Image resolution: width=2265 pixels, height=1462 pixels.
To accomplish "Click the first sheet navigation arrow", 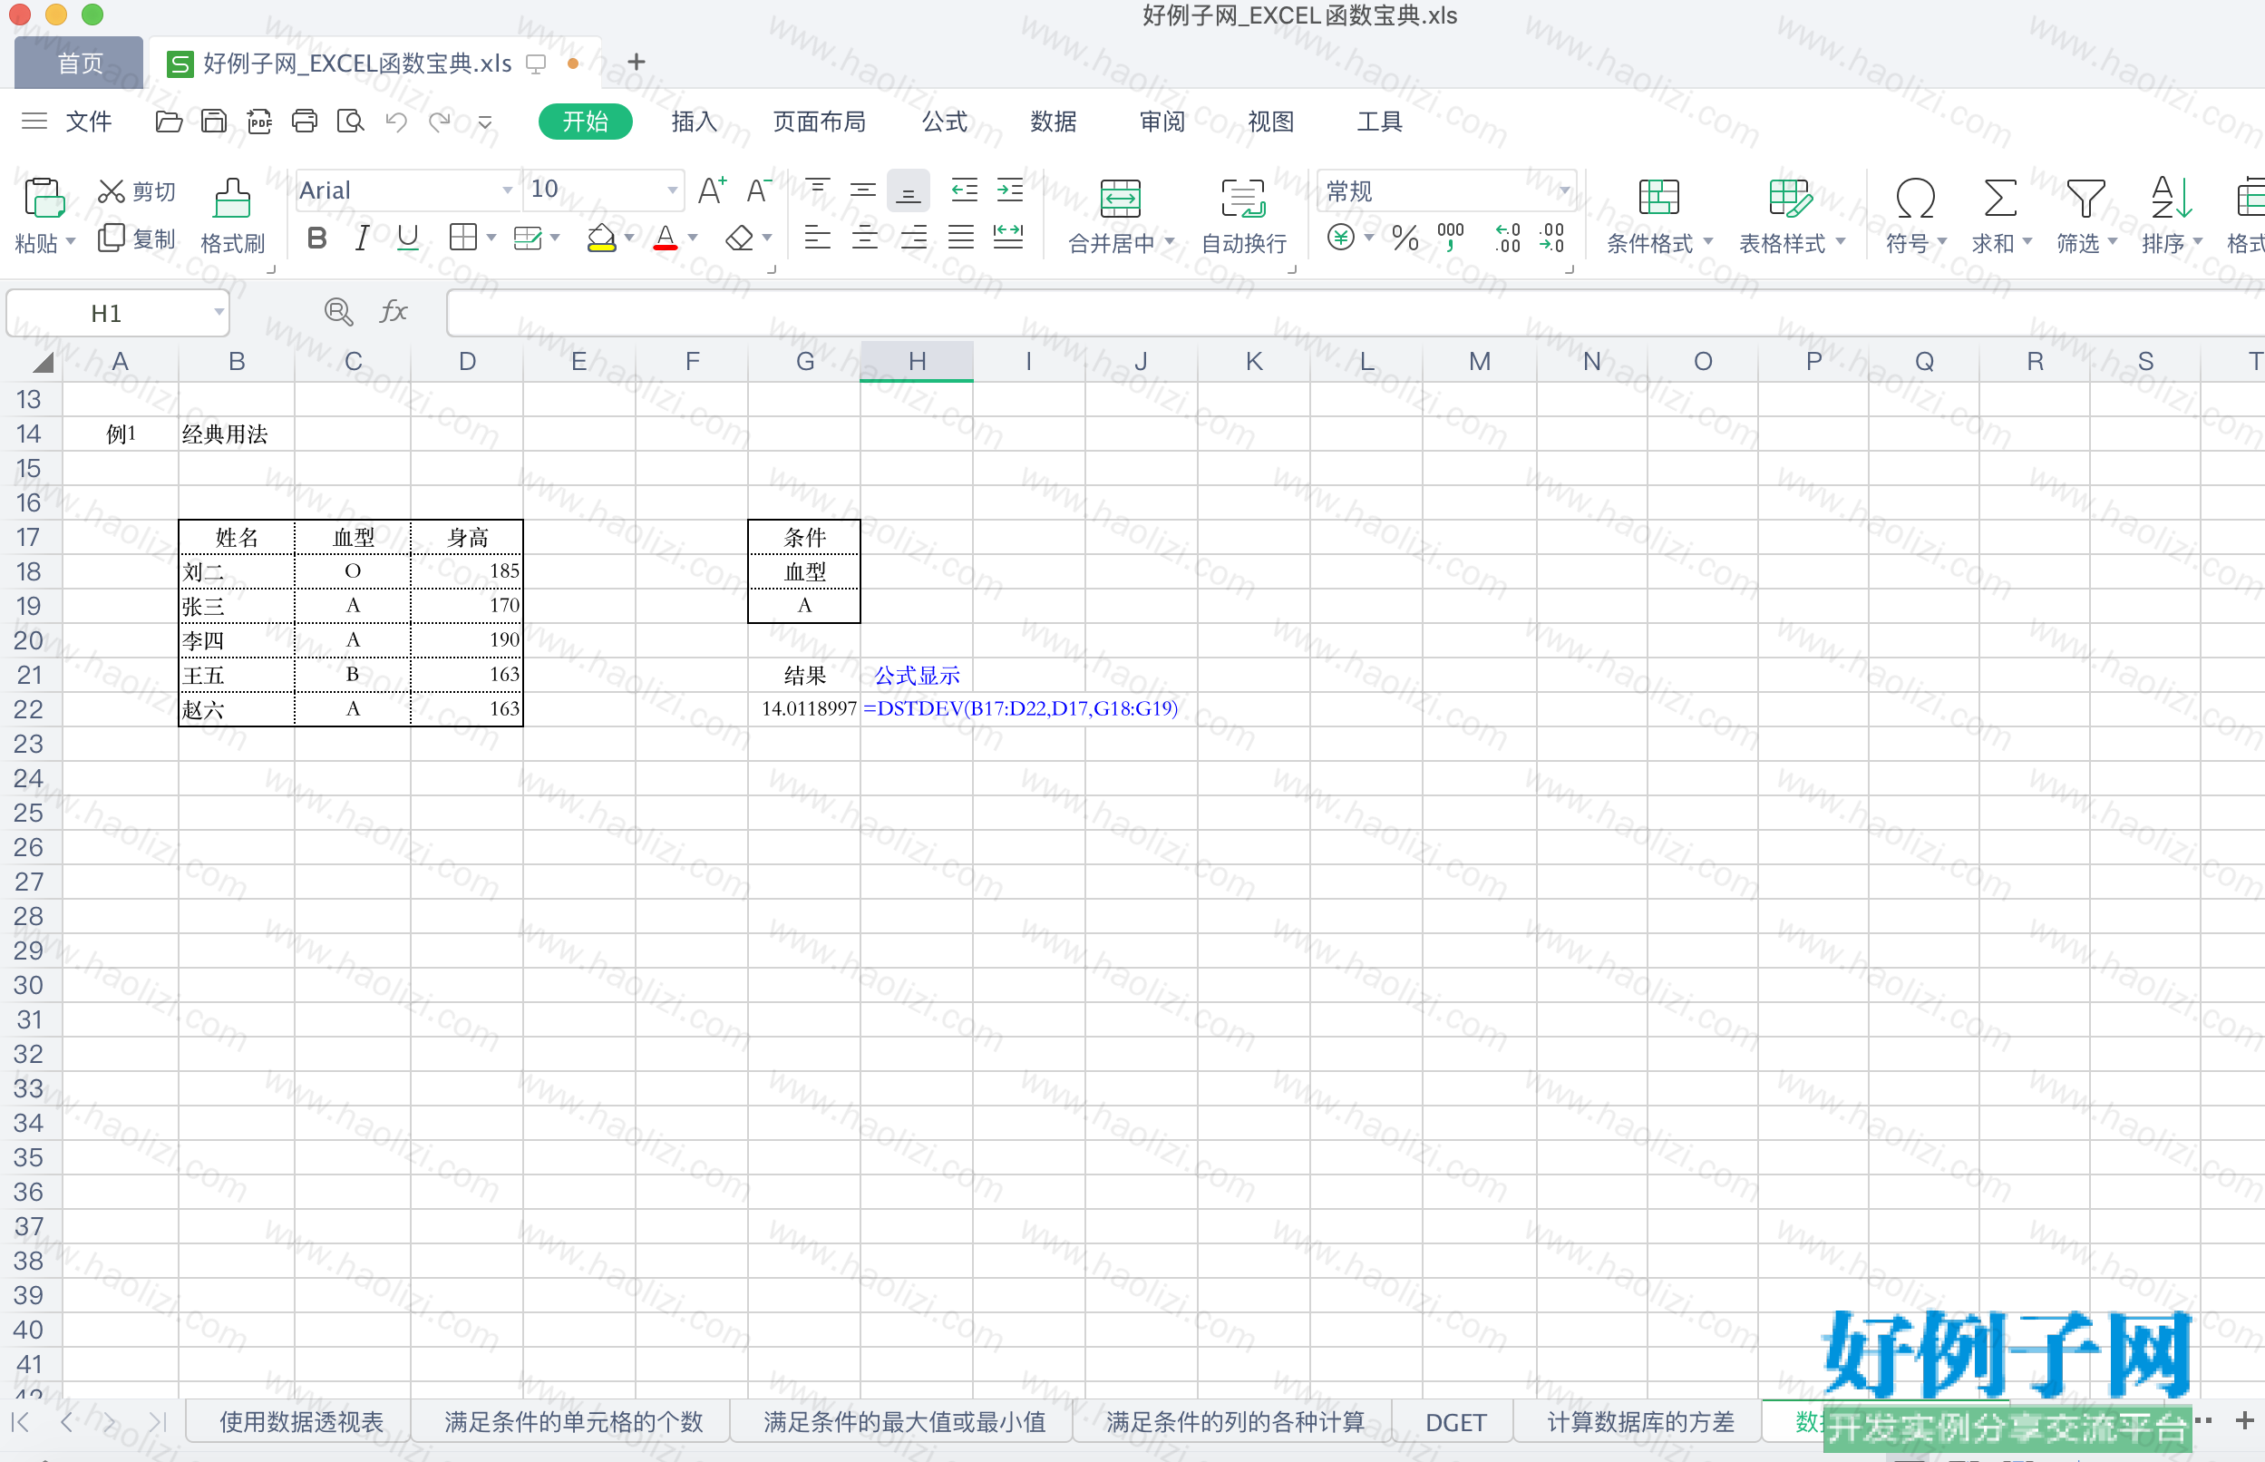I will 20,1421.
